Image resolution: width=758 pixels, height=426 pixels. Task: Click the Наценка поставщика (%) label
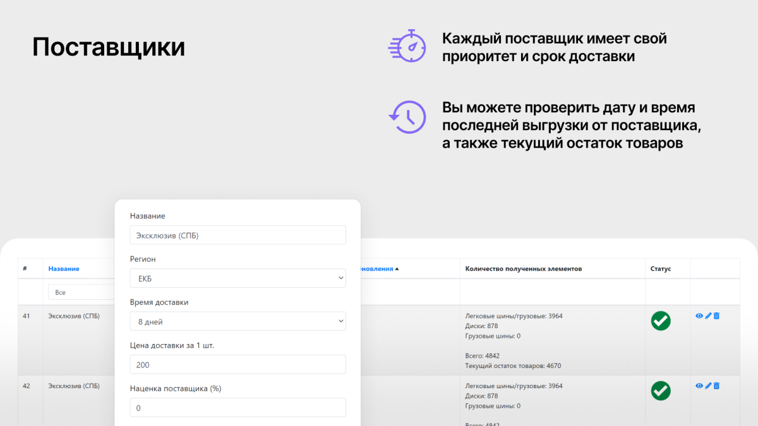point(175,389)
